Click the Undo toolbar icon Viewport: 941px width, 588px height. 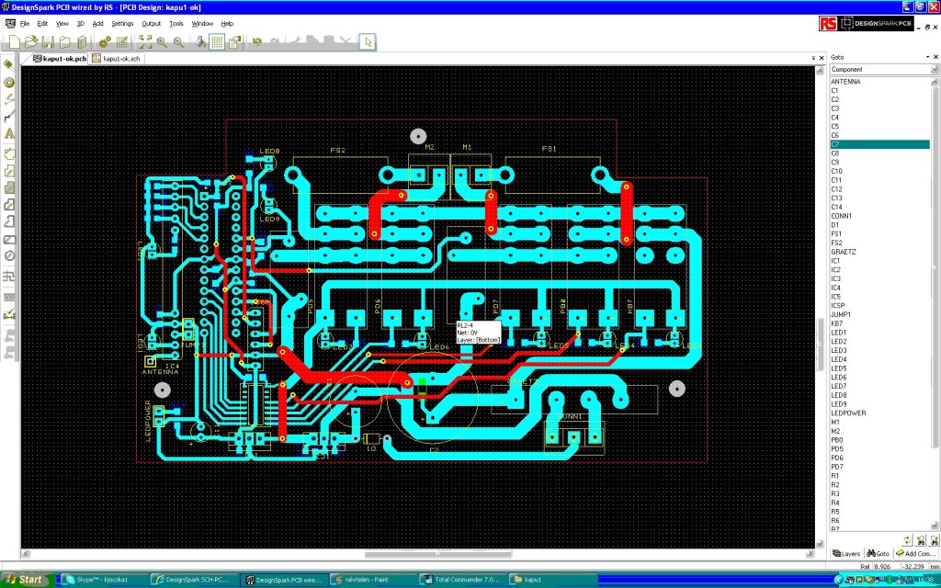[x=257, y=42]
